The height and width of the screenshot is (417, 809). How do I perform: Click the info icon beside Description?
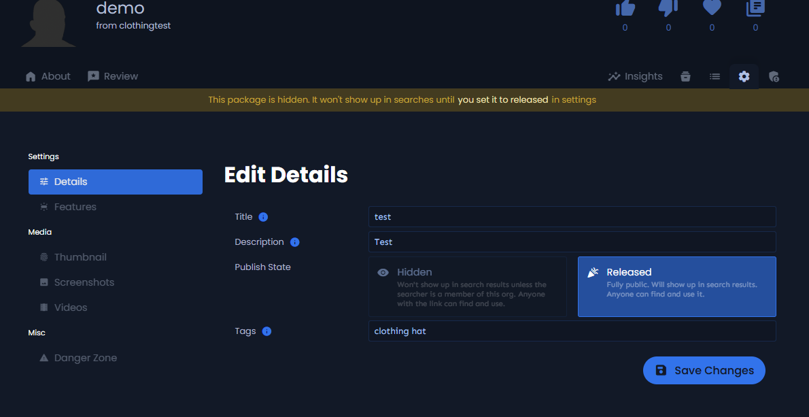coord(294,242)
